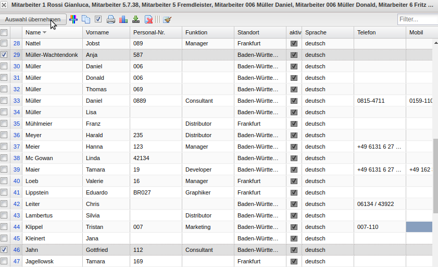The height and width of the screenshot is (267, 438).
Task: Close the dialog using title bar X
Action: (x=4, y=5)
